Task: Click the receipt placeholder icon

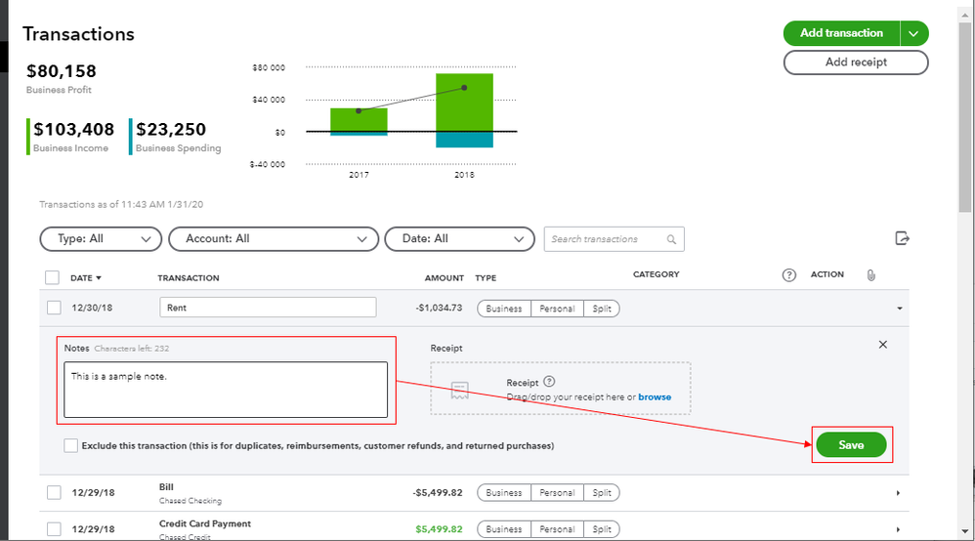Action: (459, 390)
